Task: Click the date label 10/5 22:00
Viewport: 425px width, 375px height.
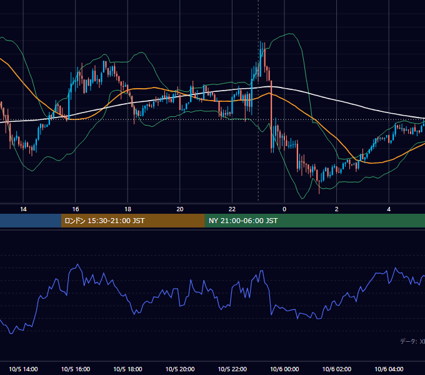Action: [232, 369]
